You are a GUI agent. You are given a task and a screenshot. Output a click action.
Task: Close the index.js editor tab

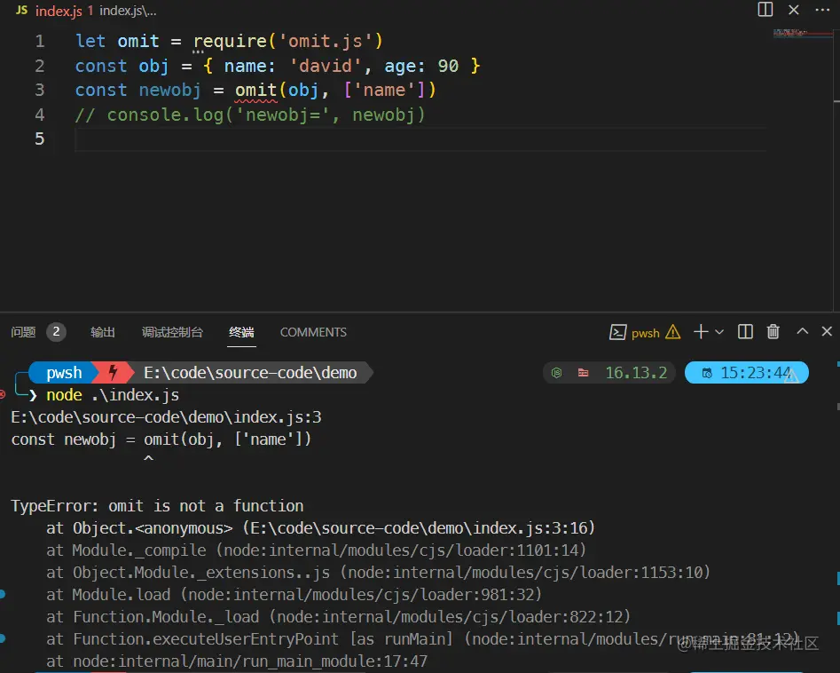(794, 10)
